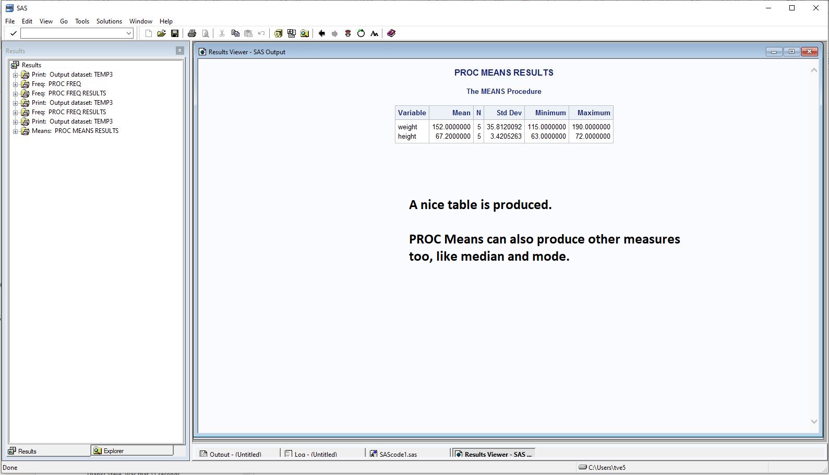This screenshot has height=475, width=829.
Task: Open the Tools menu
Action: tap(82, 21)
